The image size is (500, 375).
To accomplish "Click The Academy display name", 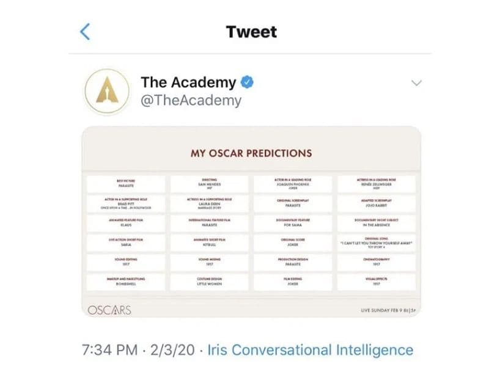I will [188, 82].
